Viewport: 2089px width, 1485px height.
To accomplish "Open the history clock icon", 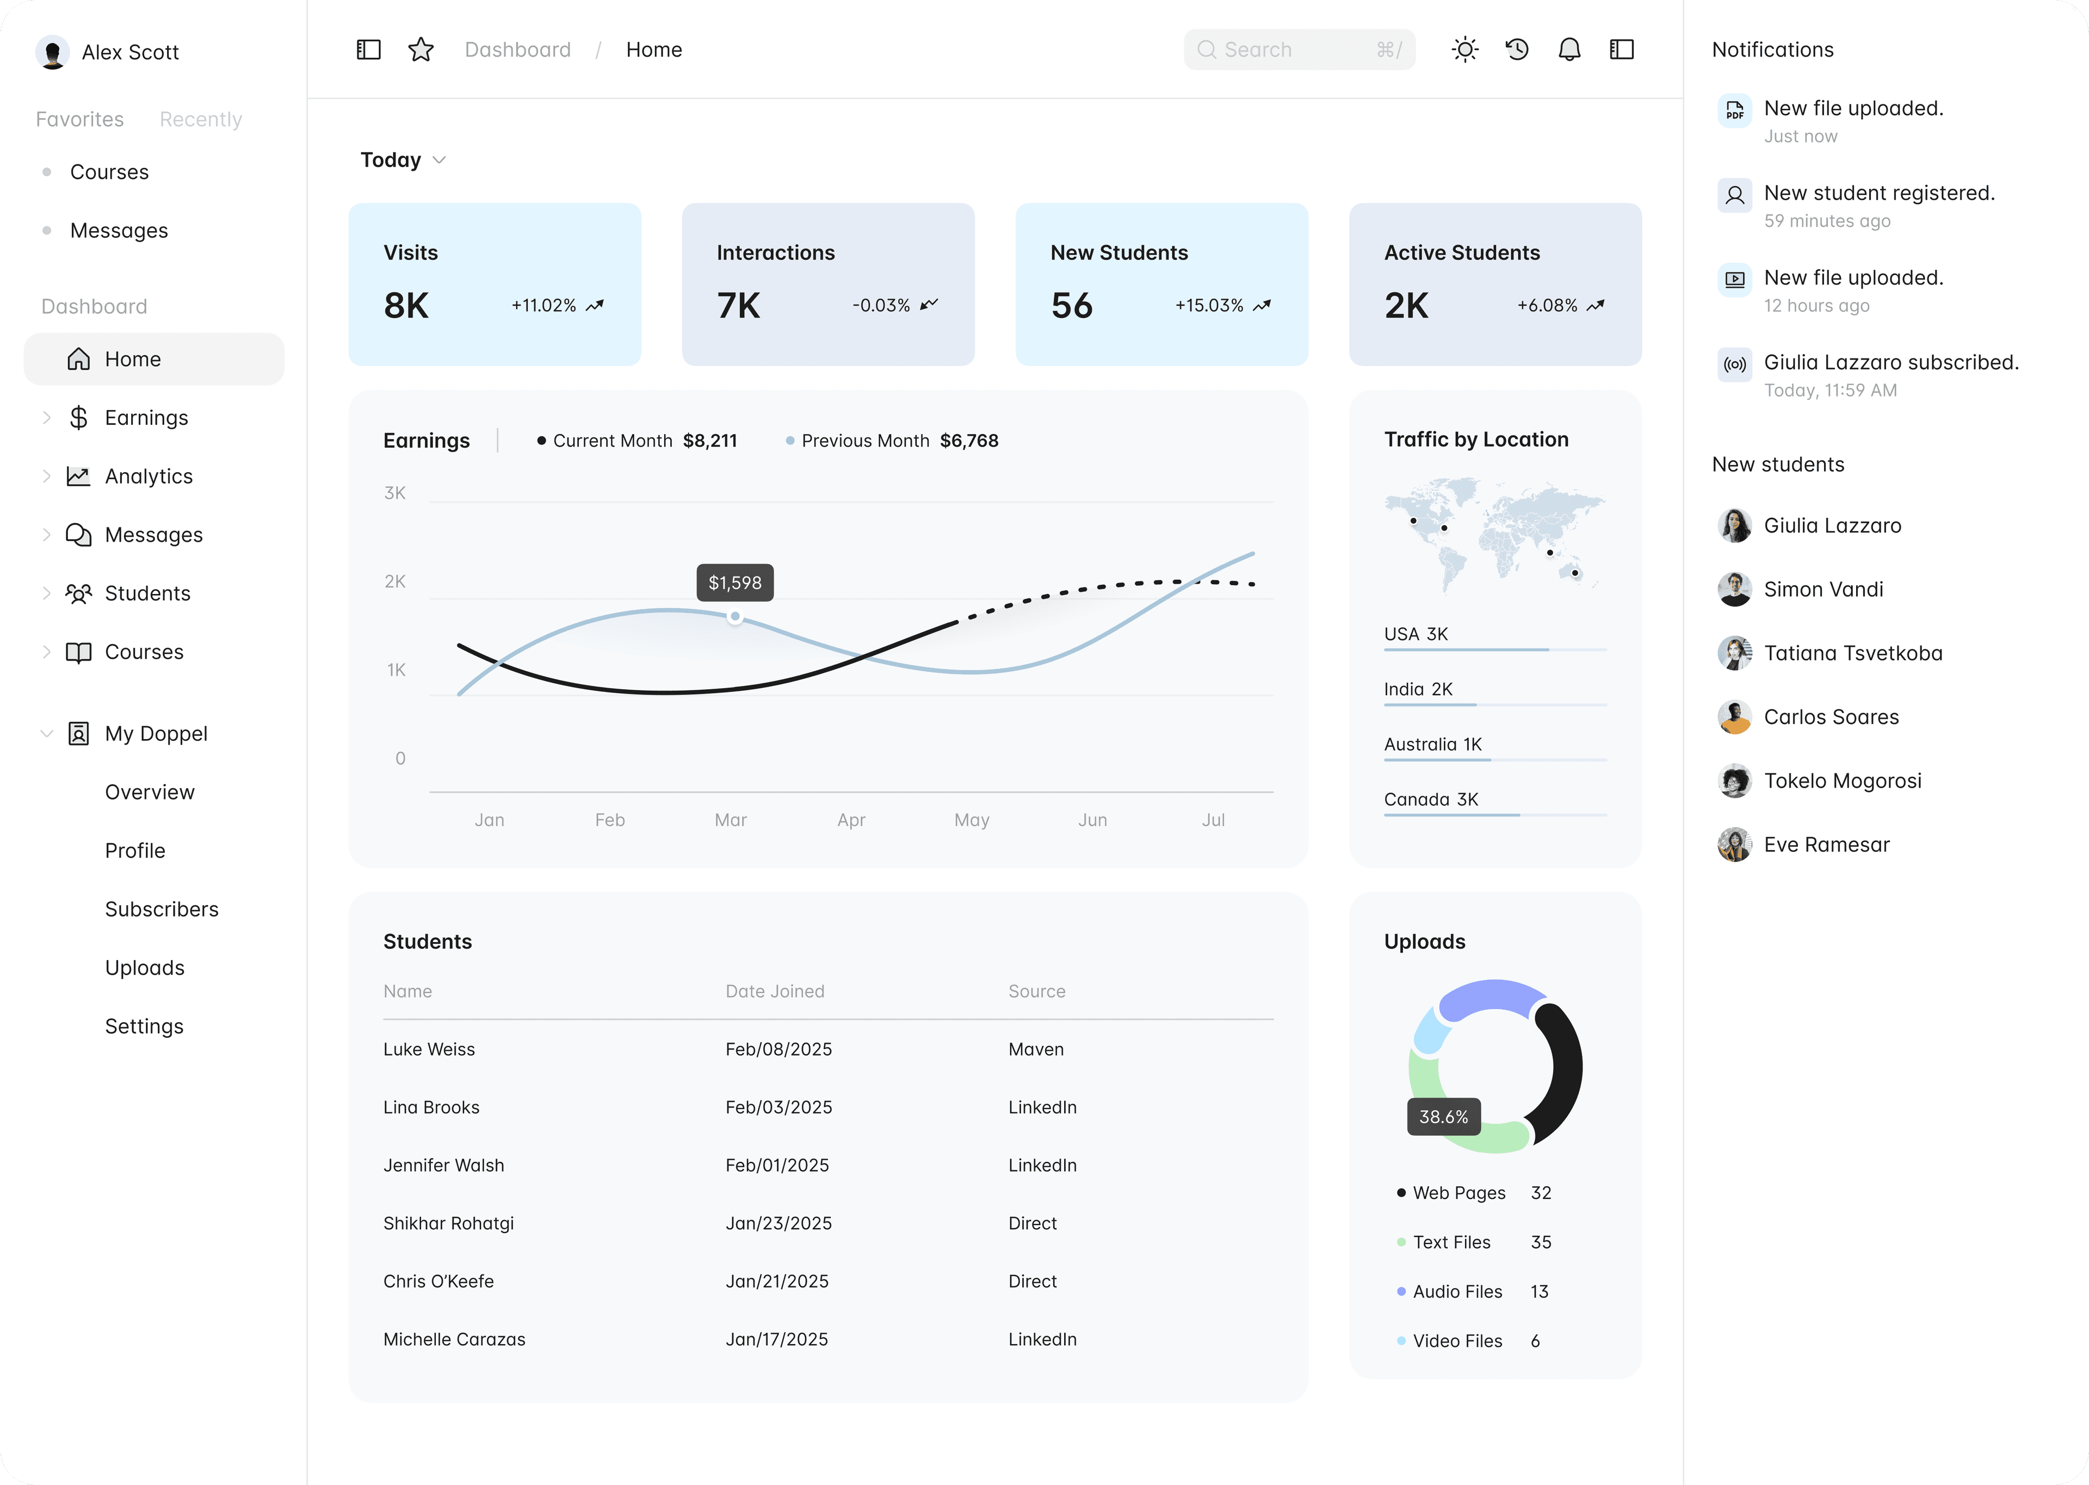I will point(1517,49).
